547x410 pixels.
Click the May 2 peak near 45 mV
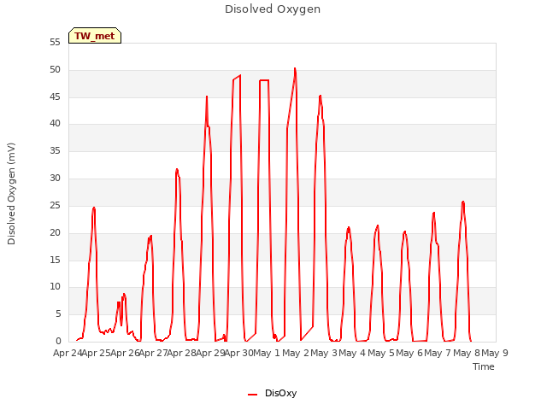321,96
